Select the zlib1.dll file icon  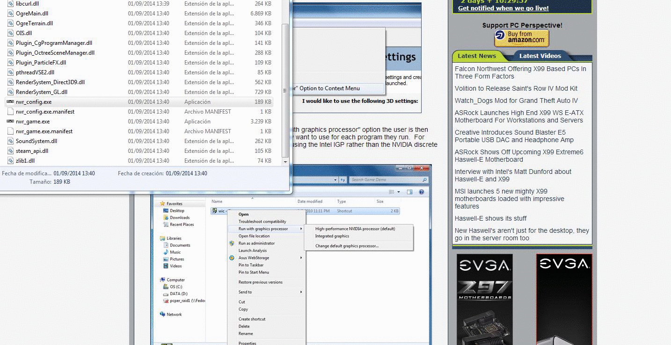[10, 161]
